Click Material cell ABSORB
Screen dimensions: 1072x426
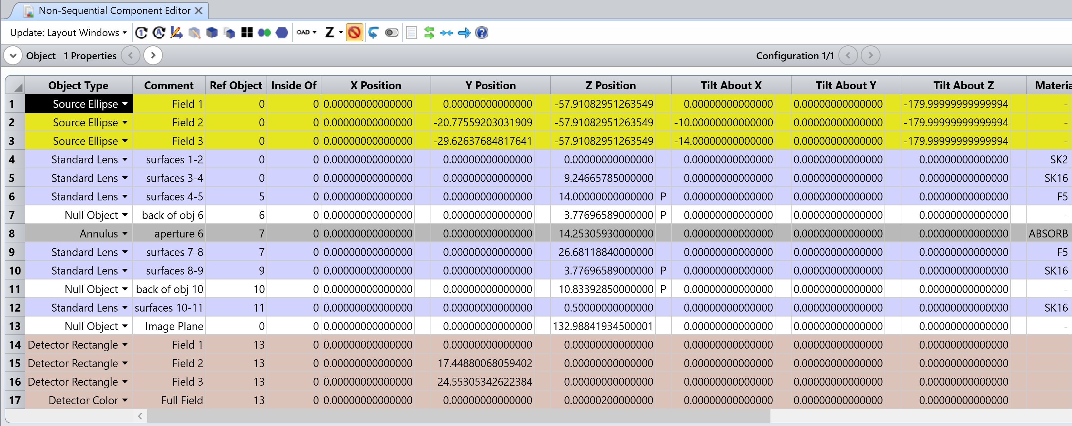click(x=1048, y=234)
